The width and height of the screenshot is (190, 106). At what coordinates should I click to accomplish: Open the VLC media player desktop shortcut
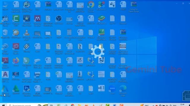tap(27, 35)
